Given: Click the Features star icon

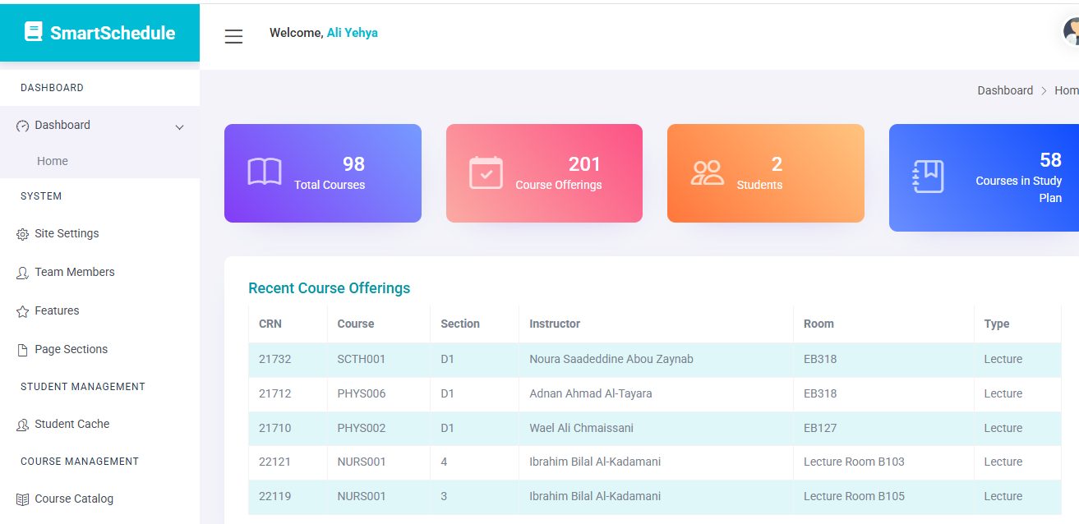Looking at the screenshot, I should click(x=23, y=312).
